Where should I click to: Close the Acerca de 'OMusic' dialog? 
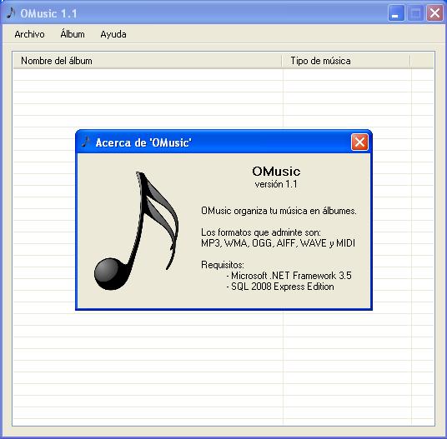click(x=359, y=142)
